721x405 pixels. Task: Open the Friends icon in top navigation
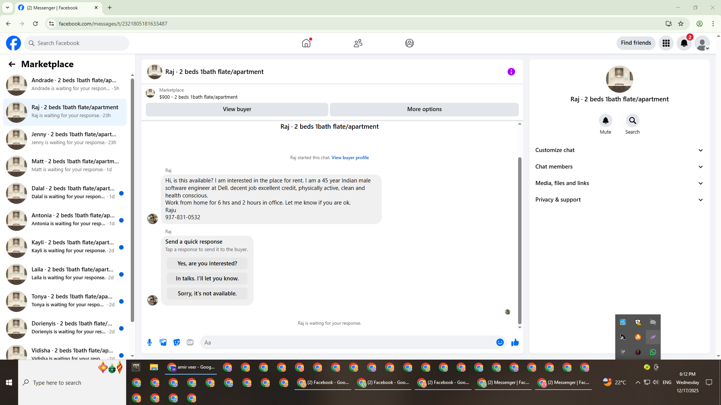[x=358, y=43]
